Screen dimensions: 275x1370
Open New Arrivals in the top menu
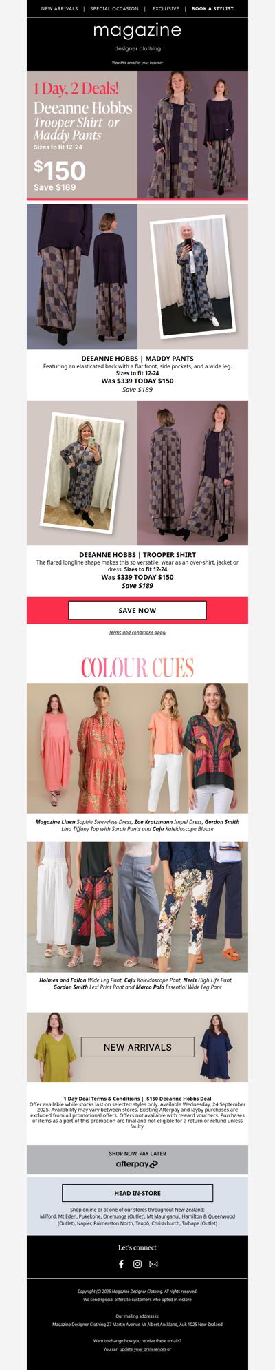click(x=60, y=9)
